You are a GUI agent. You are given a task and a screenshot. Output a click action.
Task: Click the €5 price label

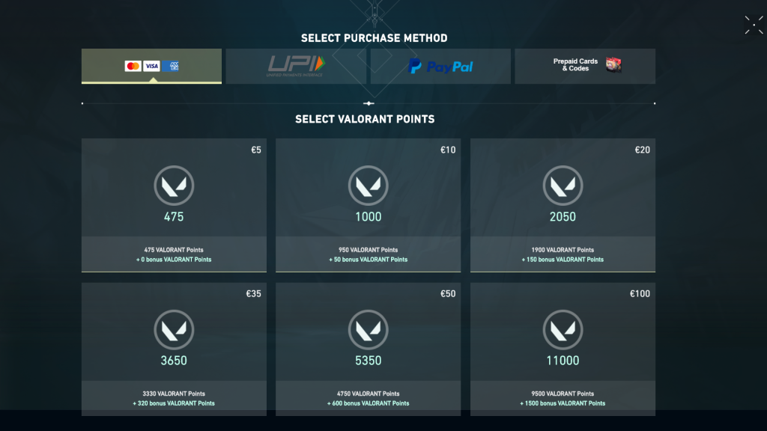[x=256, y=150]
